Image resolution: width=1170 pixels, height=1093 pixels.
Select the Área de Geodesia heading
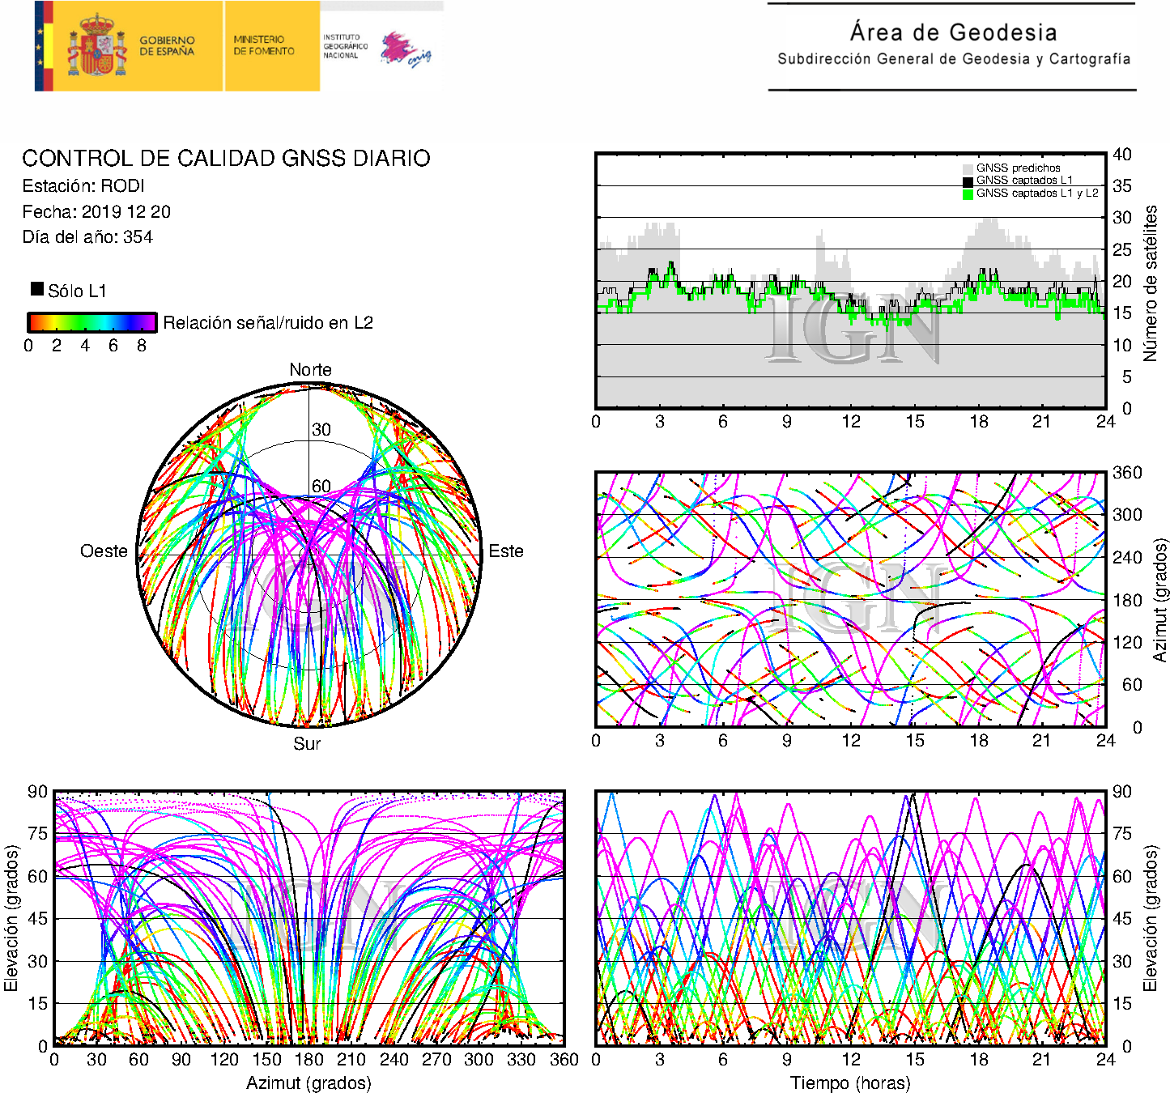point(953,32)
